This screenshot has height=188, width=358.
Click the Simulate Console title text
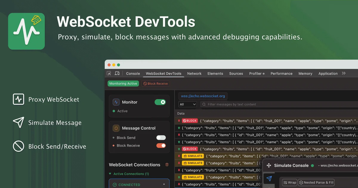click(x=291, y=165)
